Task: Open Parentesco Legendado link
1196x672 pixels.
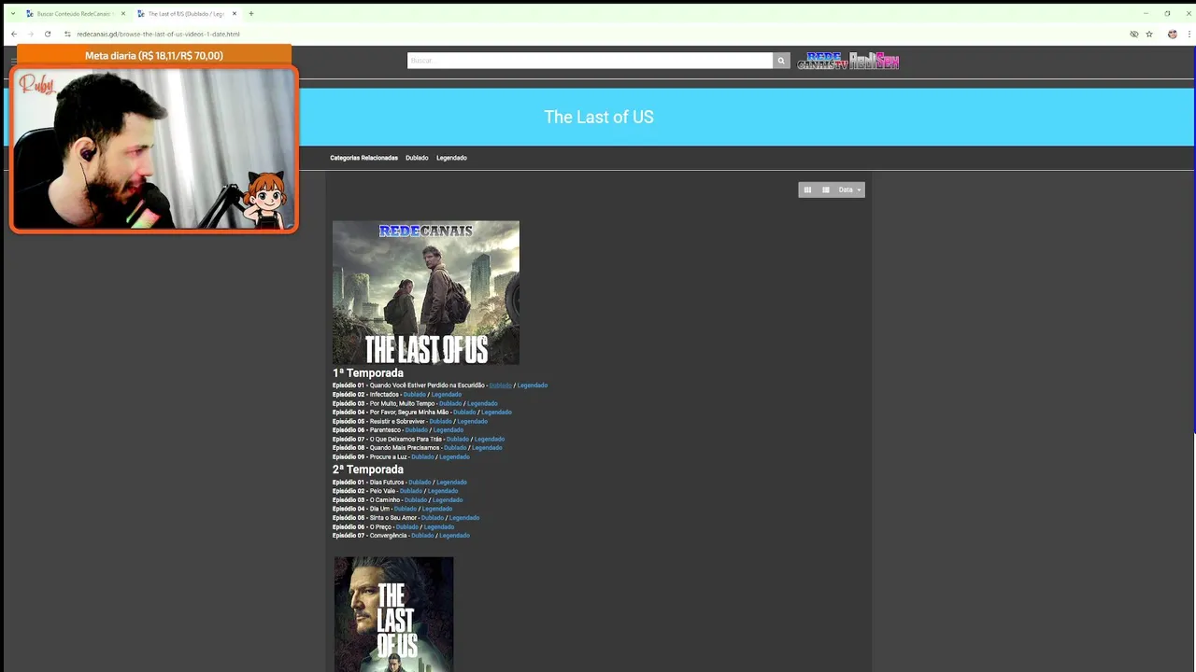Action: tap(448, 430)
